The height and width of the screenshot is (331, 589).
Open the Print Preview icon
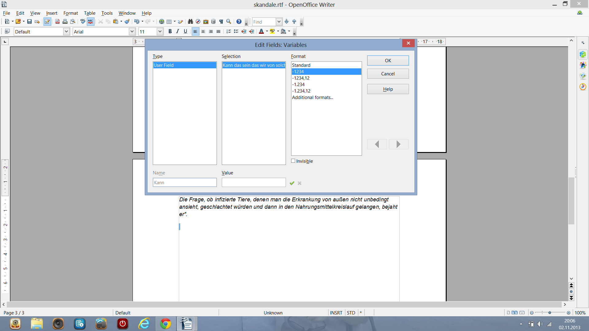(x=73, y=21)
